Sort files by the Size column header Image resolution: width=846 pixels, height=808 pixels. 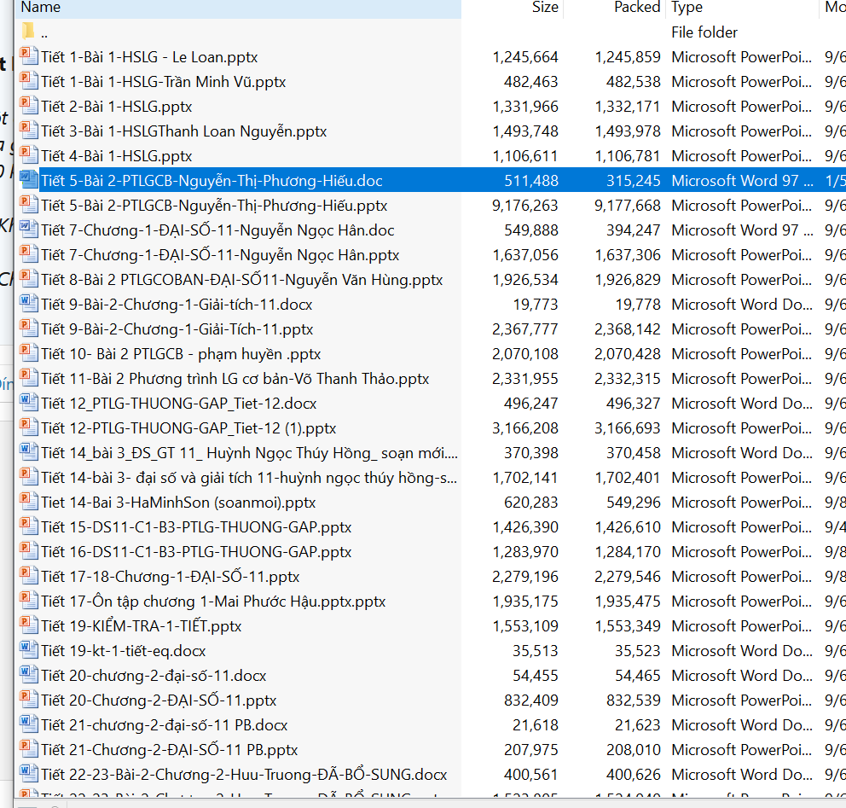click(x=545, y=8)
